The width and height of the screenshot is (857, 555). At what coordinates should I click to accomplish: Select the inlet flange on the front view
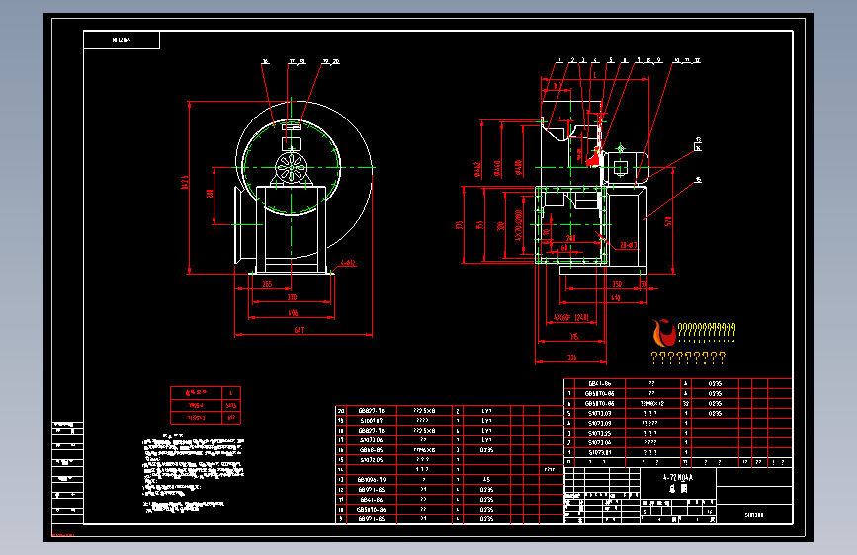tap(238, 224)
